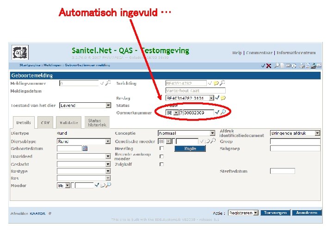Click the Sterftedatum input field

pos(283,171)
